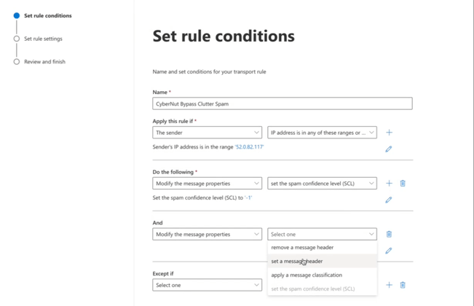Choose 'remove a message header' option
Viewport: 474px width, 306px height.
click(302, 248)
